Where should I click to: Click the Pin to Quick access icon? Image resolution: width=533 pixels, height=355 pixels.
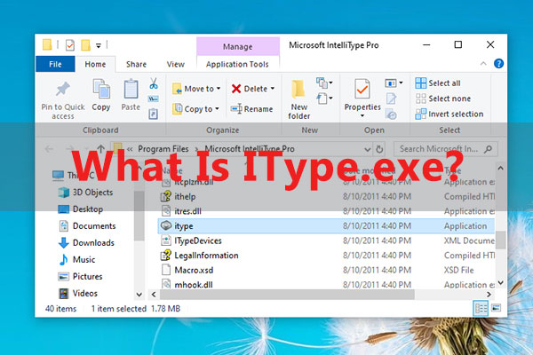63,90
